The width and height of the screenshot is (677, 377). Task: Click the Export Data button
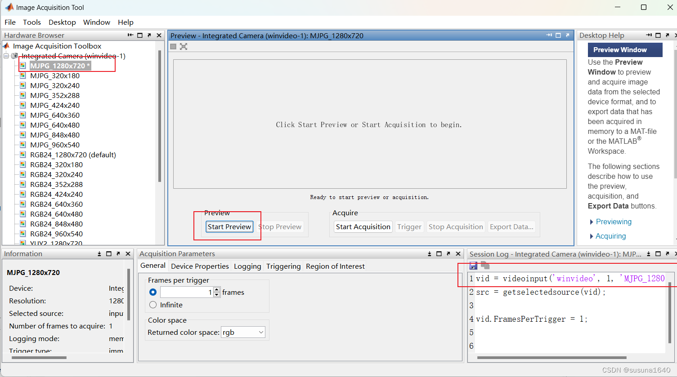[511, 226]
